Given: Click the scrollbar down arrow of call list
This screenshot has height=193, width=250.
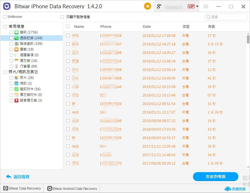Looking at the screenshot, I should point(248,167).
